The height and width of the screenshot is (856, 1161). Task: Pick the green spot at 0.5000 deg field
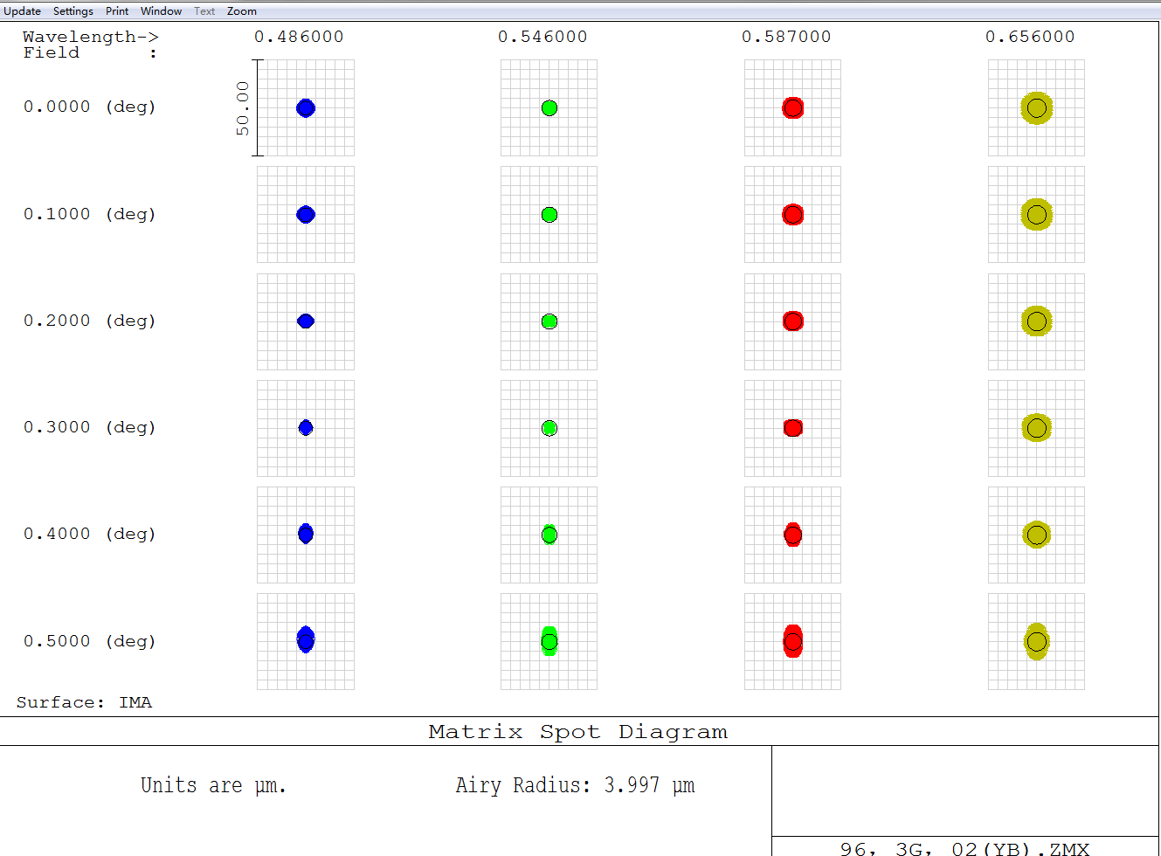pyautogui.click(x=549, y=642)
